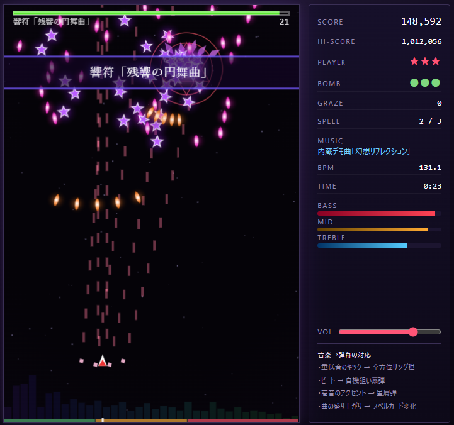
Task: Click the MID level meter bar
Action: pyautogui.click(x=379, y=229)
